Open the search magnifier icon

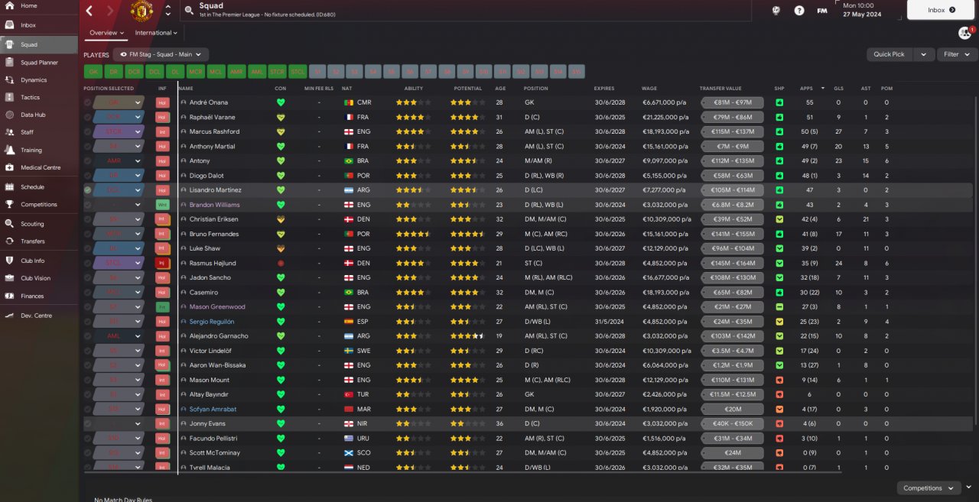point(188,11)
